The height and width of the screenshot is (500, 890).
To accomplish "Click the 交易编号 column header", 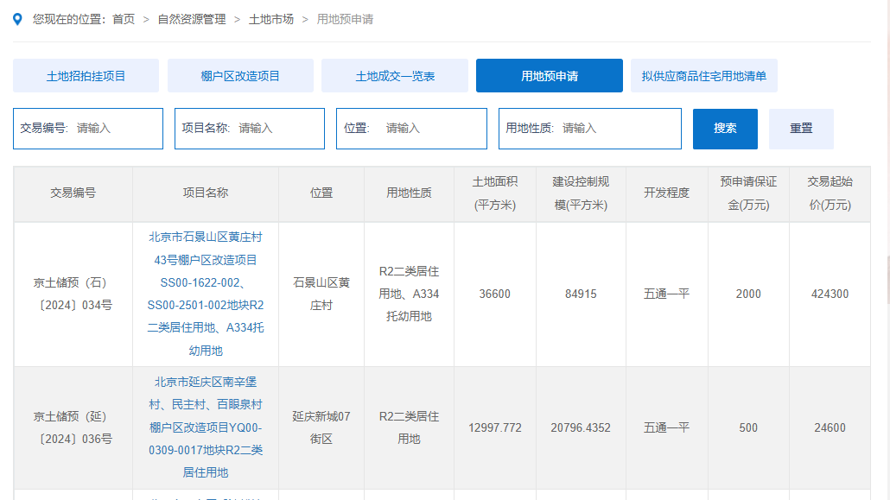I will [73, 193].
